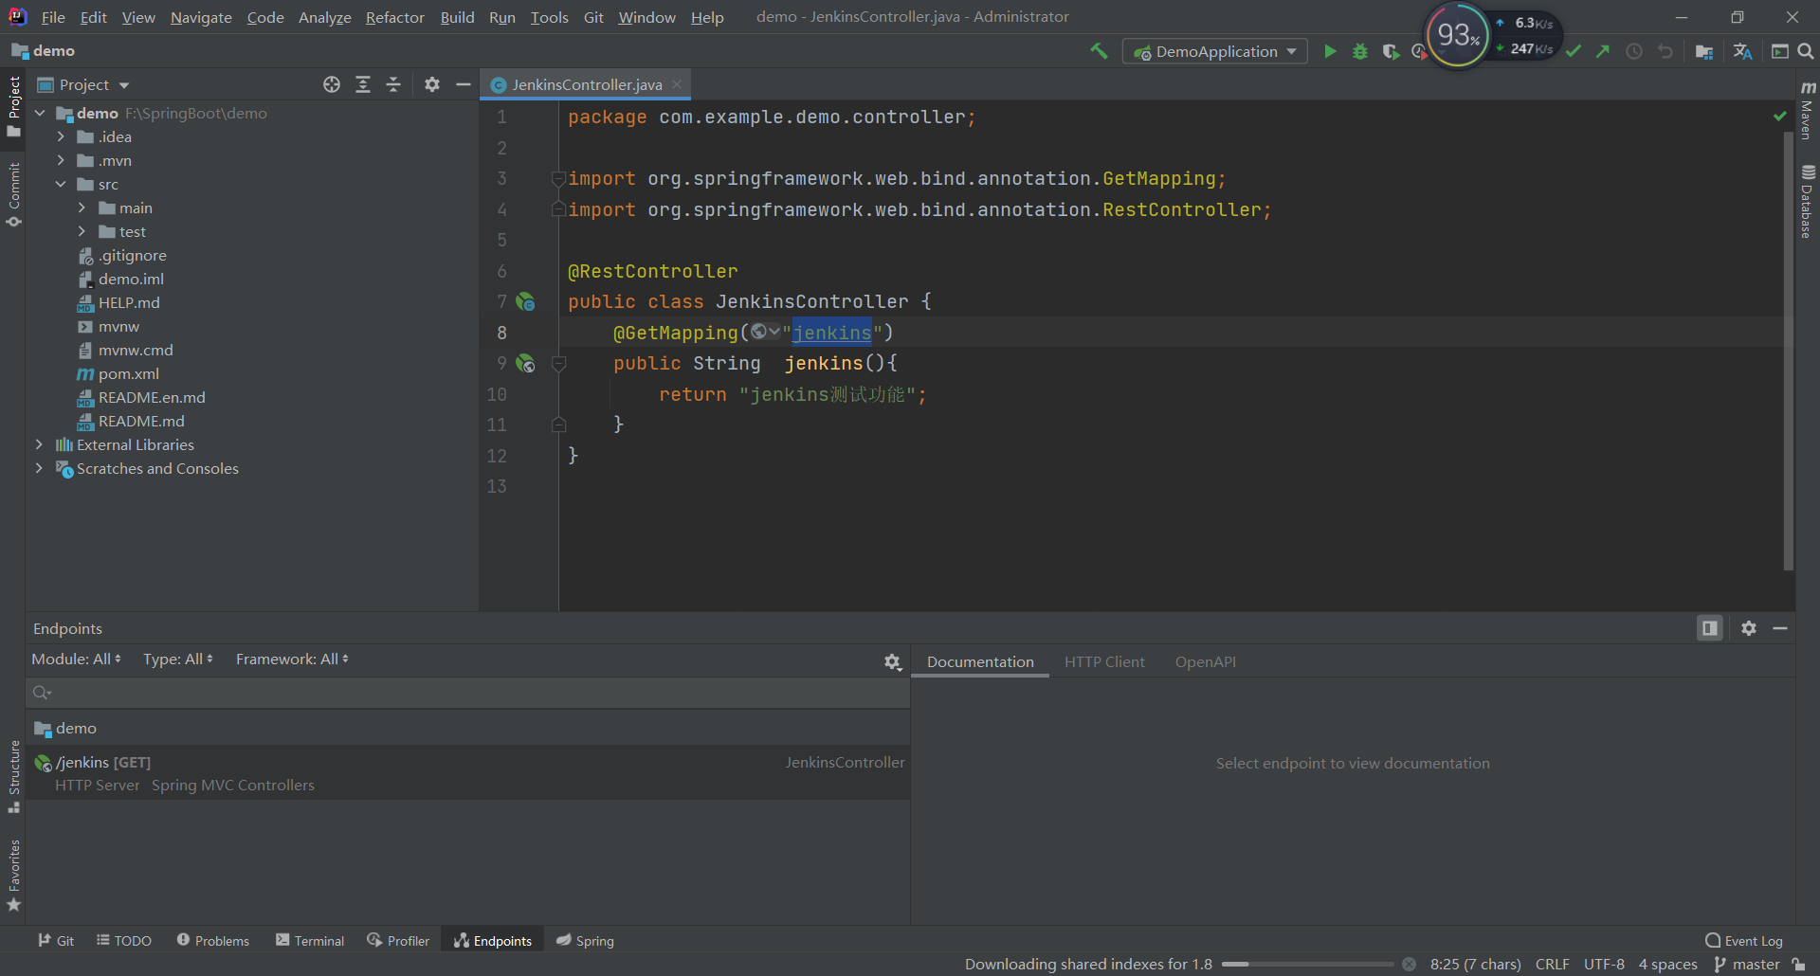Click the endpoints search field

[x=468, y=693]
